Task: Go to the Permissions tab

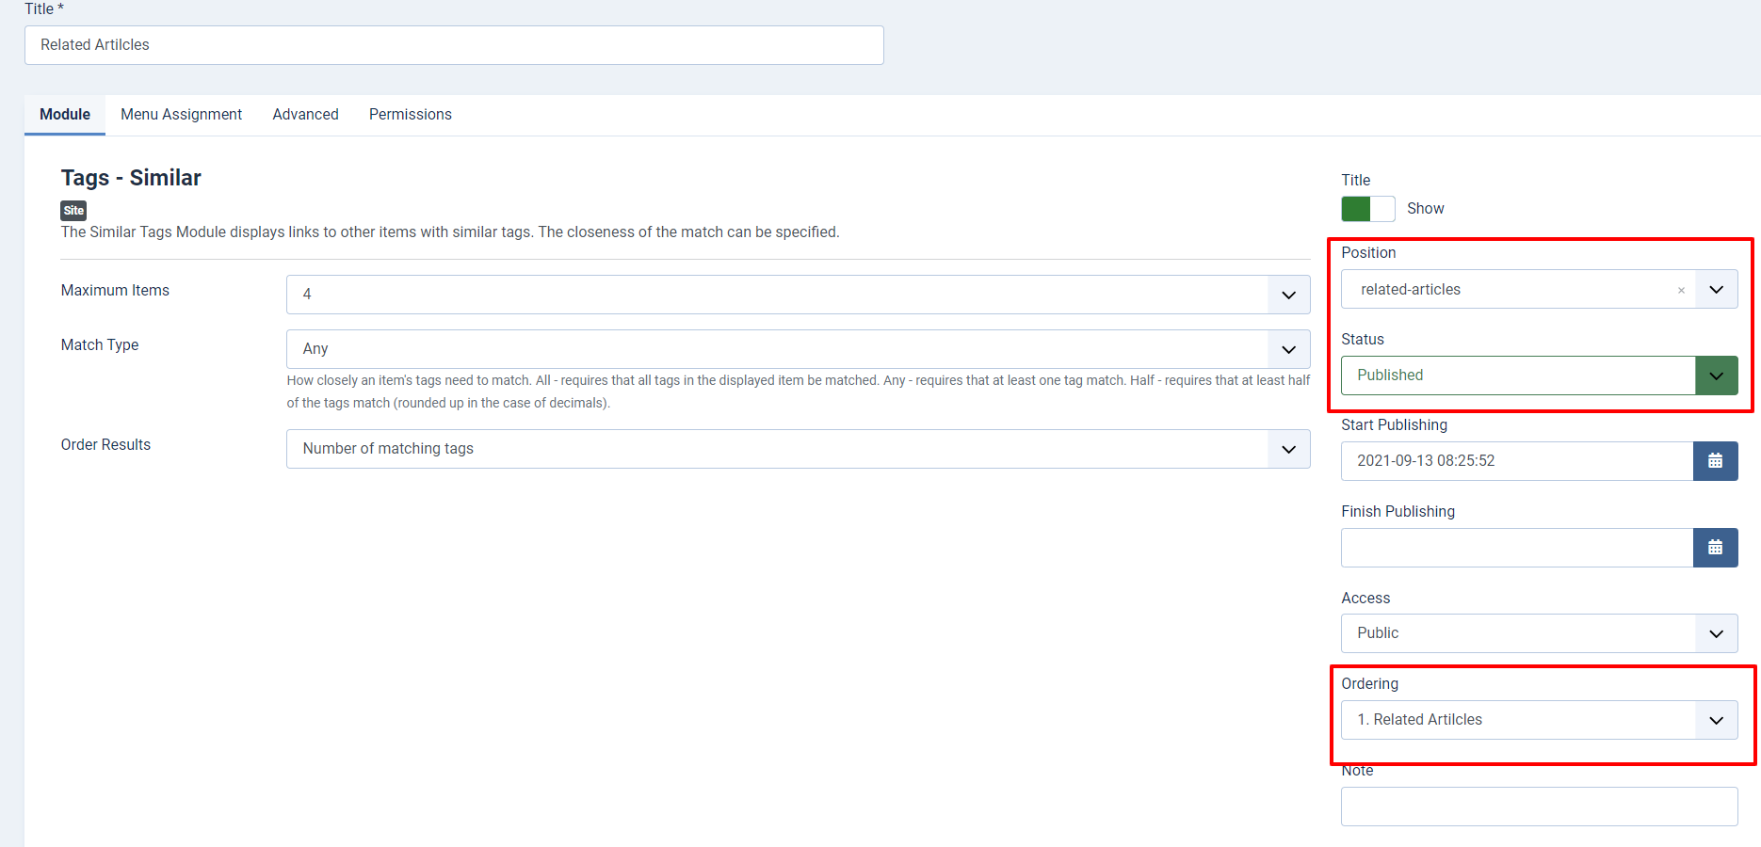Action: (x=410, y=115)
